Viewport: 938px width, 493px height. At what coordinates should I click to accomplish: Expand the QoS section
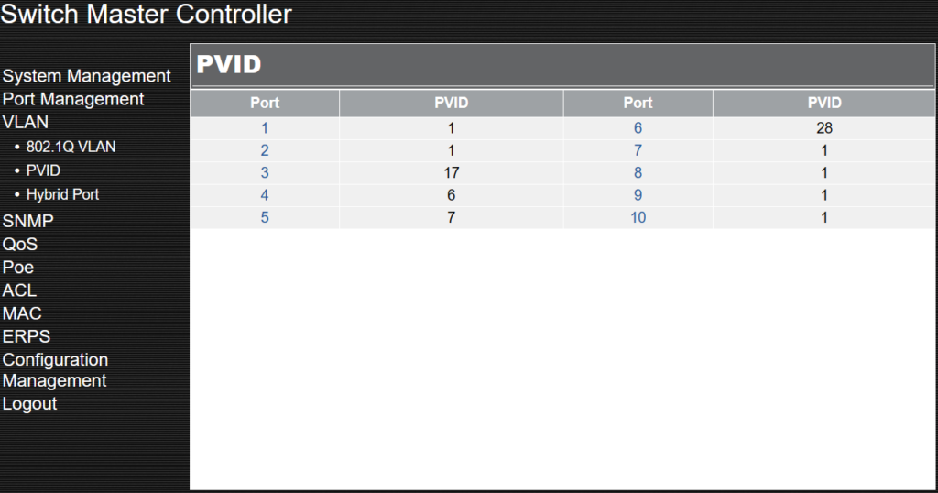(x=20, y=244)
